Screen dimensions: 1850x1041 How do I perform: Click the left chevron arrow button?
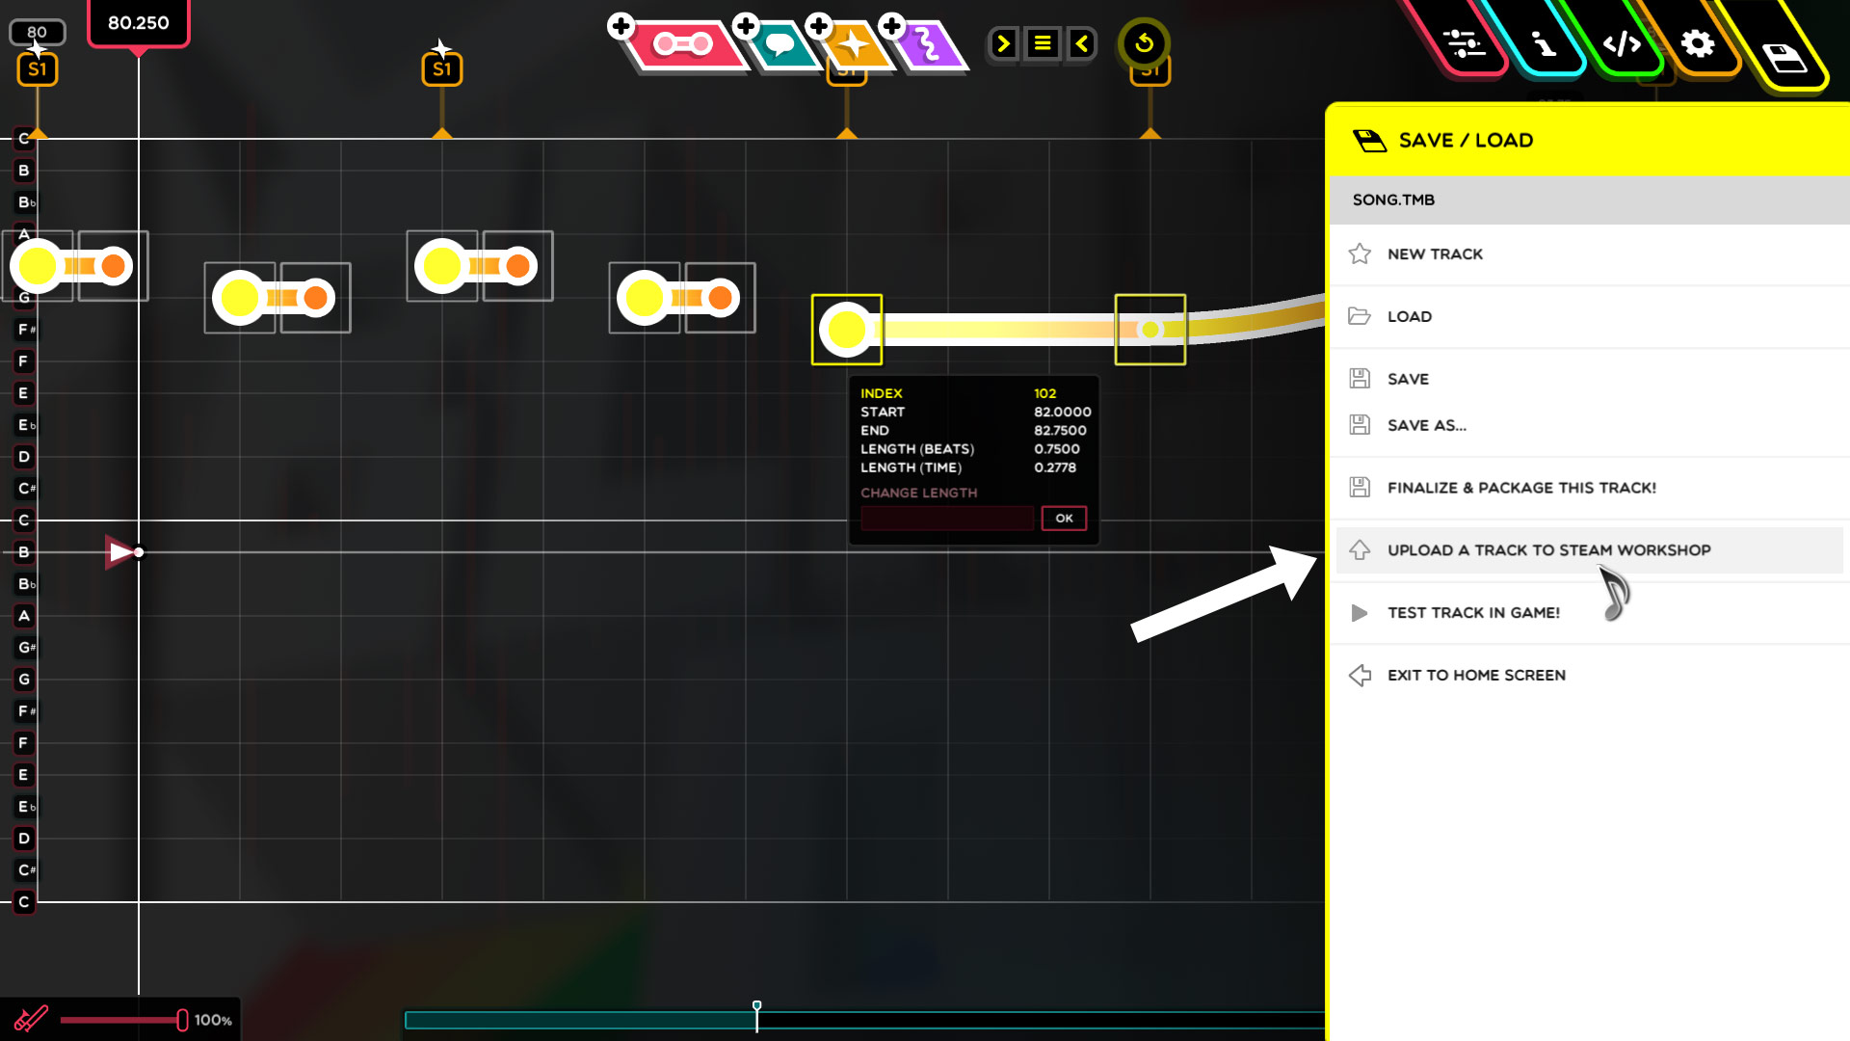[x=1082, y=43]
